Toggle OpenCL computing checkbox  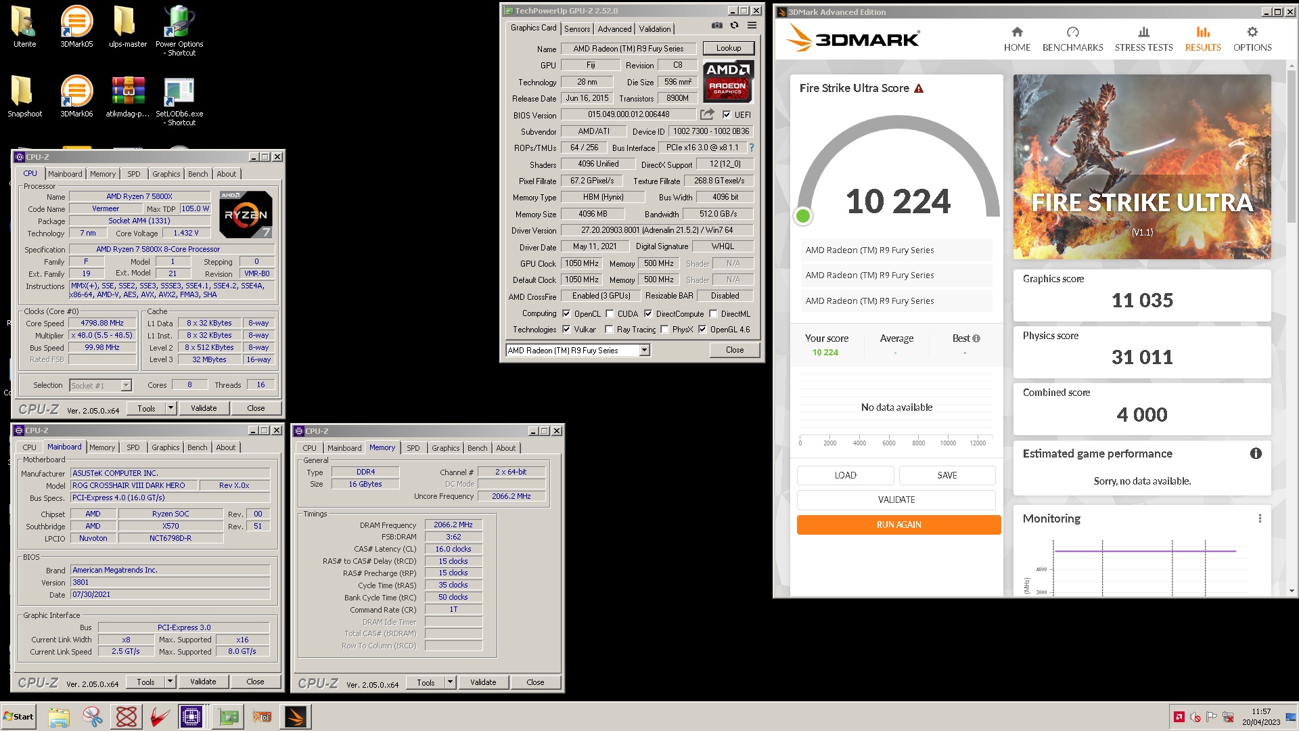pyautogui.click(x=566, y=314)
